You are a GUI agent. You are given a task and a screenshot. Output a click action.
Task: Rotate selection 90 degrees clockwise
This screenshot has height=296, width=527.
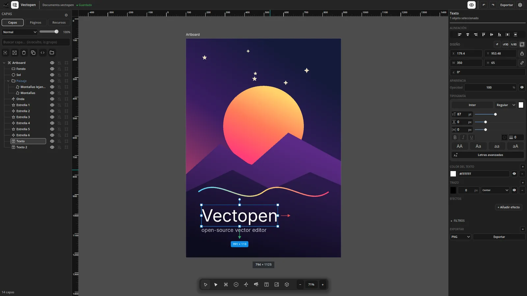pos(514,44)
